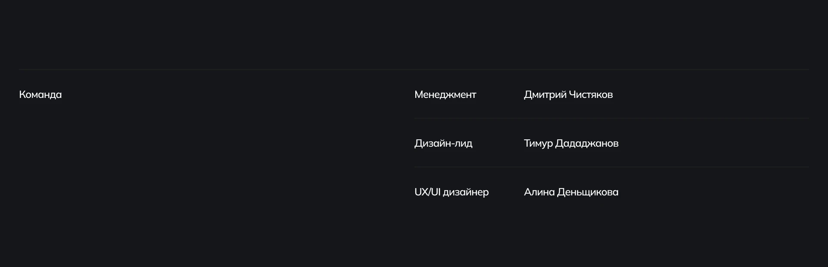828x267 pixels.
Task: Click the word "дизайнер"
Action: 466,192
